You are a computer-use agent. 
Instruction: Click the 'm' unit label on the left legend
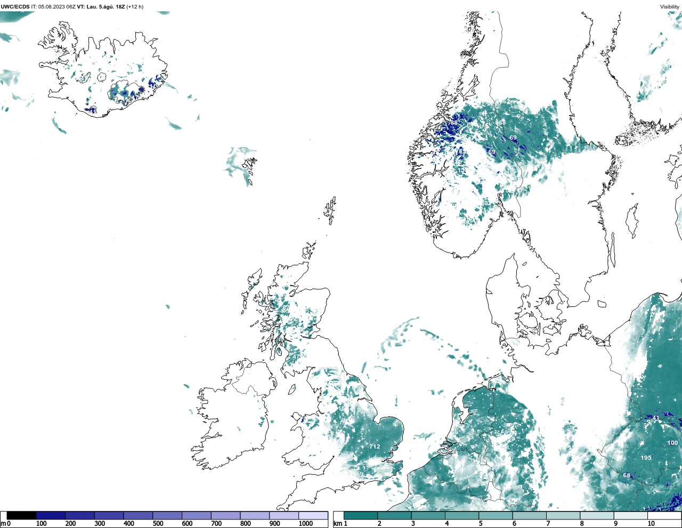(3, 523)
